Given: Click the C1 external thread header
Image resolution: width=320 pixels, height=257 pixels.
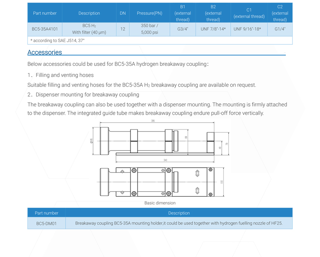Looking at the screenshot, I should click(249, 13).
